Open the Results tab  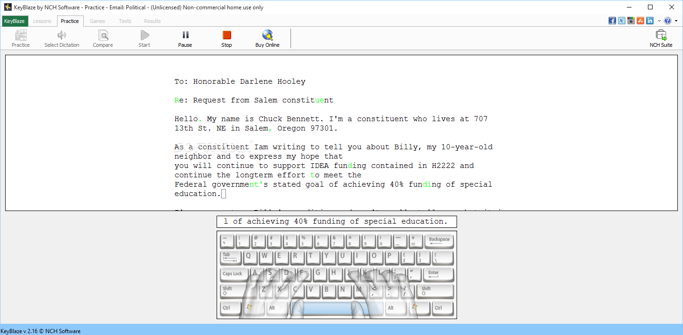point(153,21)
